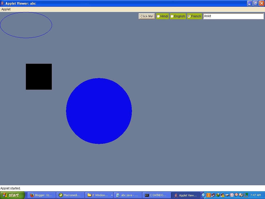The height and width of the screenshot is (199, 265).
Task: Click the yellow warning tray icon
Action: pos(222,195)
